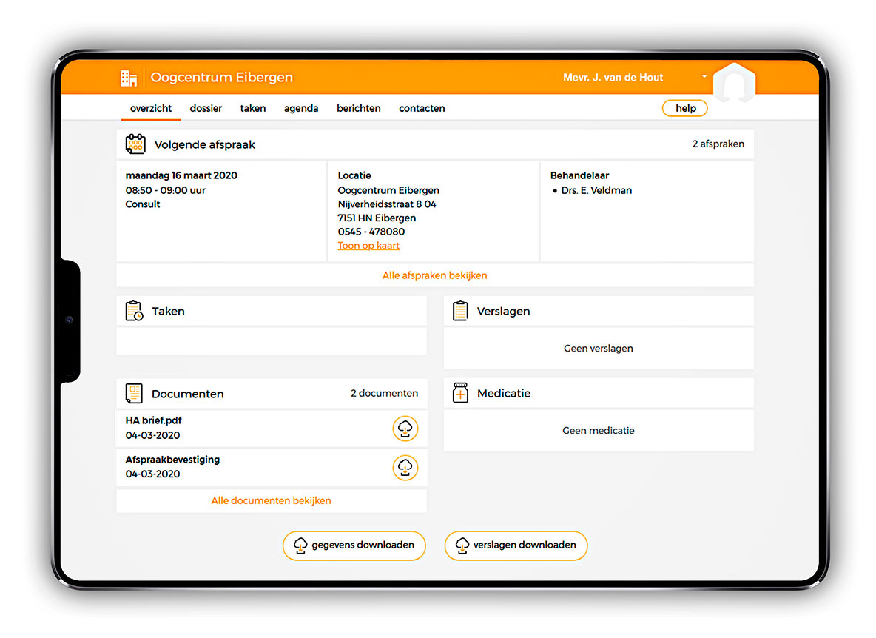876x638 pixels.
Task: Click the Taken clipboard icon
Action: pyautogui.click(x=134, y=312)
